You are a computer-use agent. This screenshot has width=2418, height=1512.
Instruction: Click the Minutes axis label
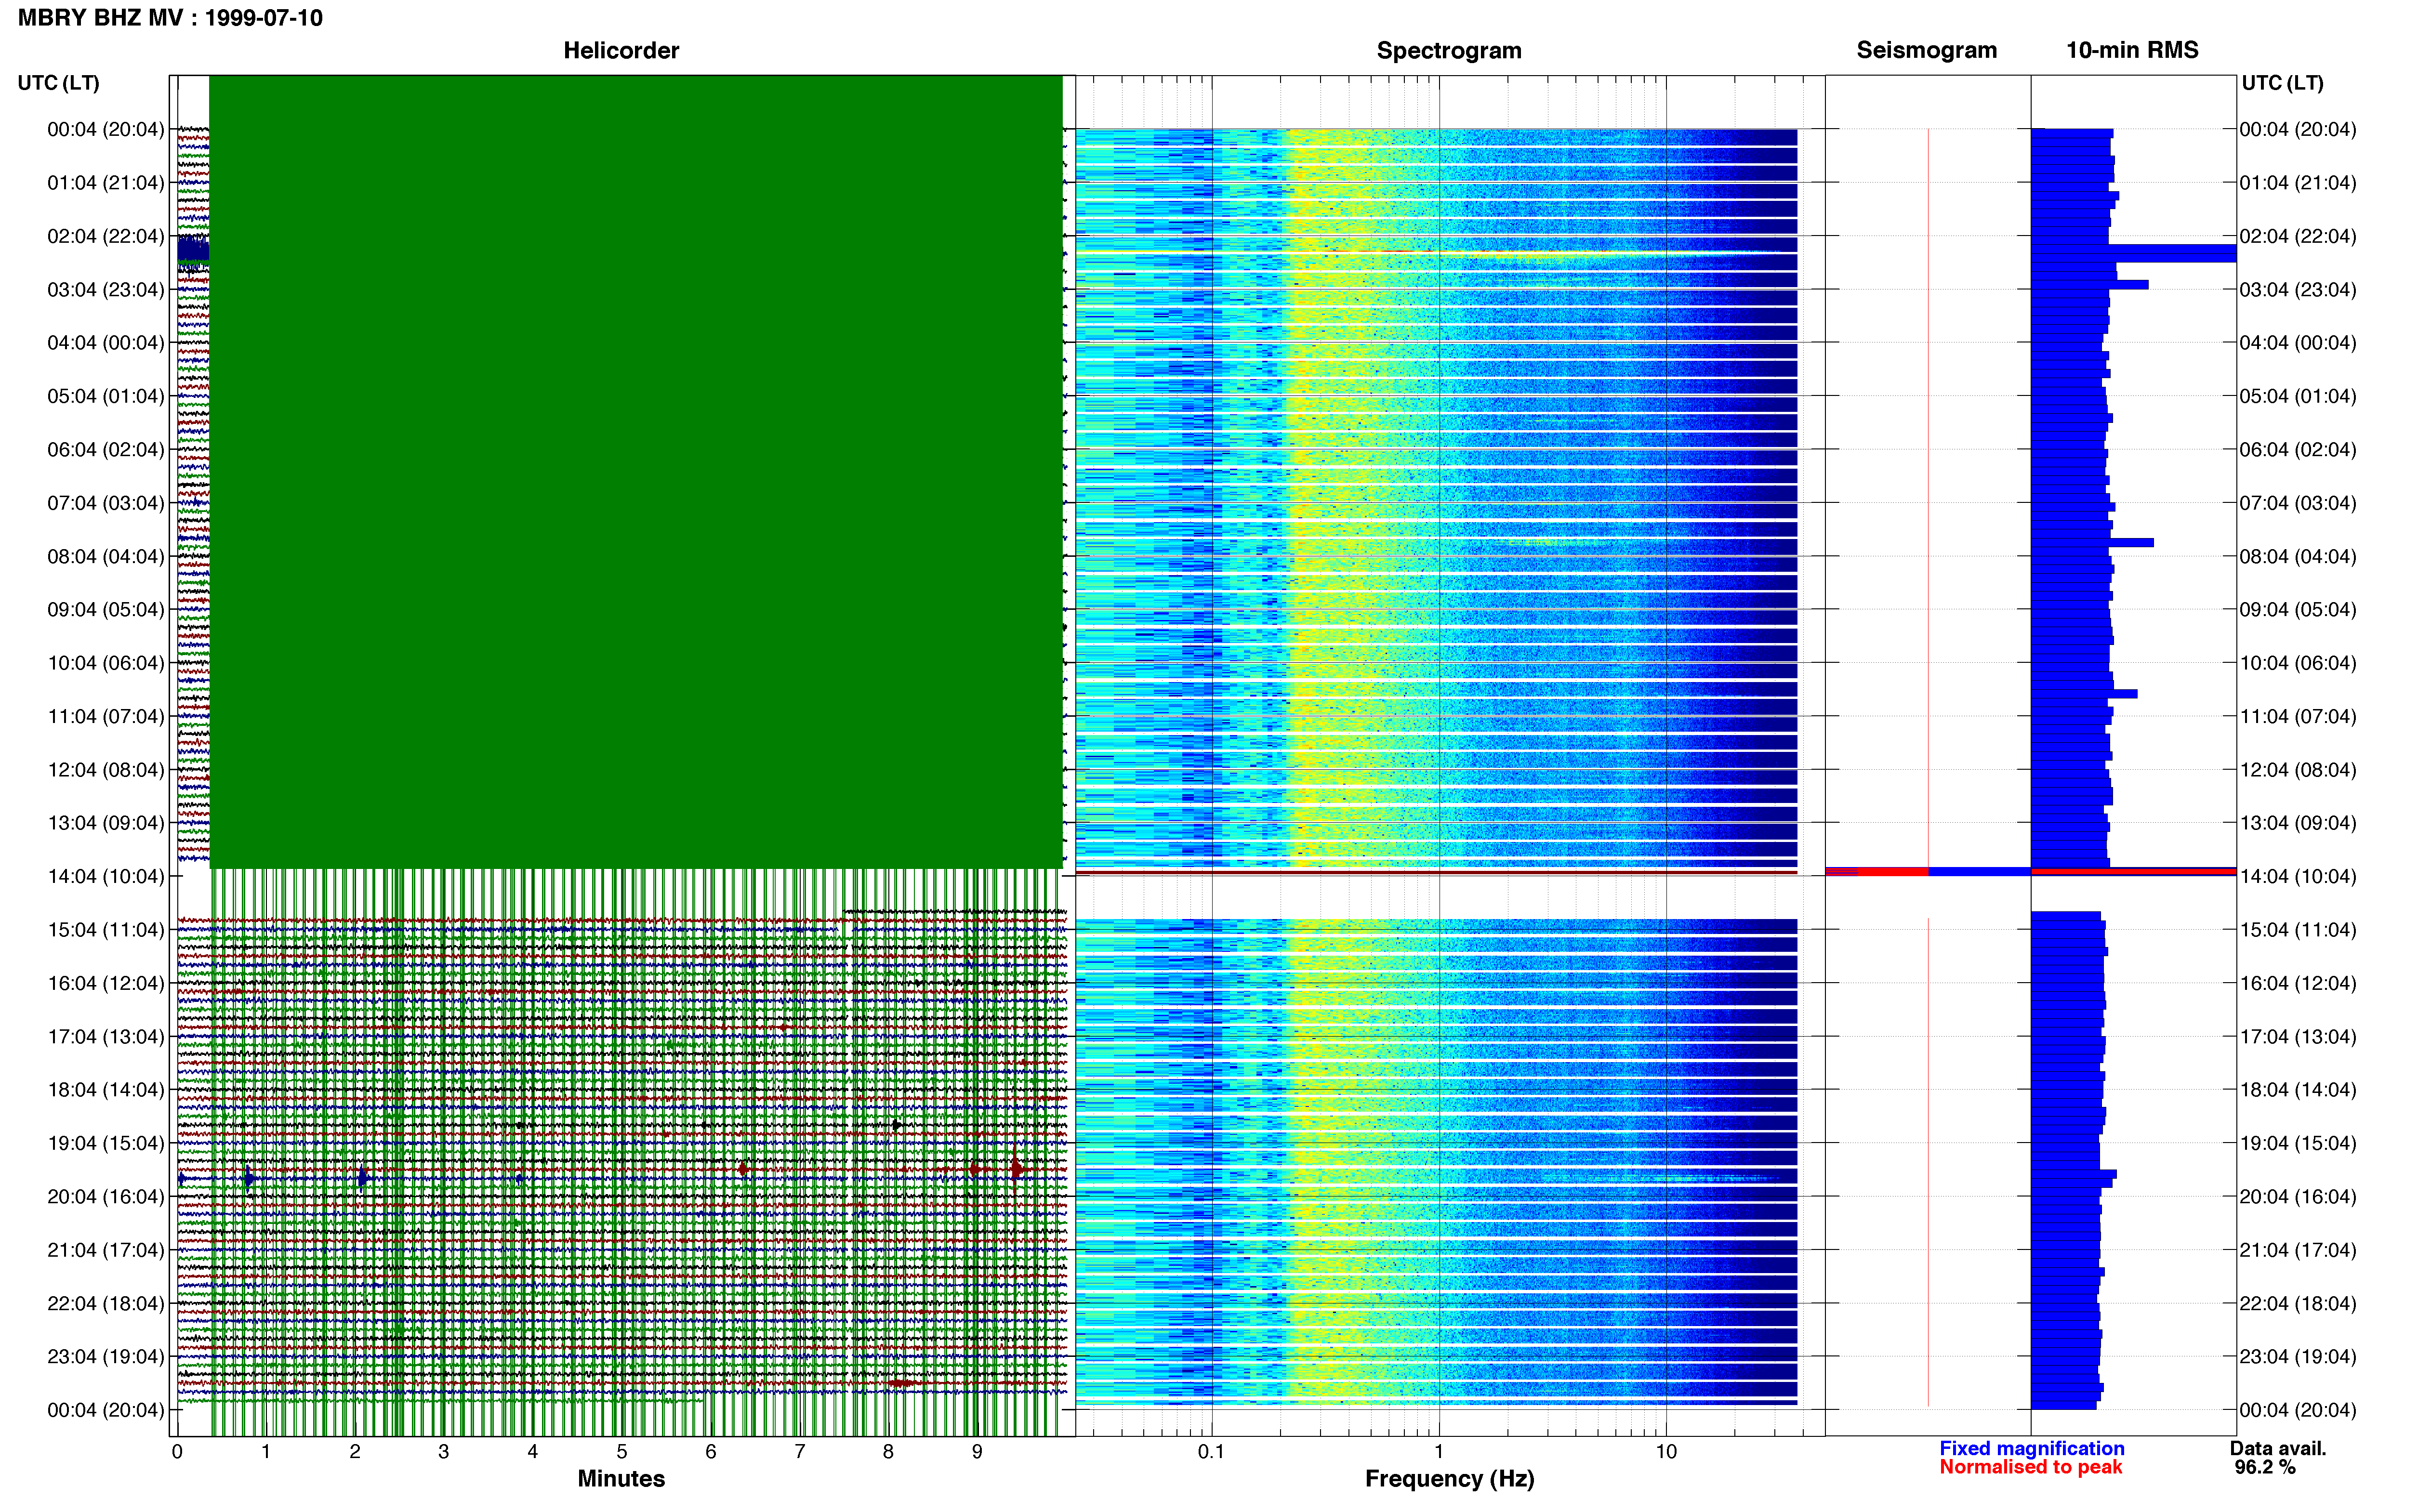[x=621, y=1478]
